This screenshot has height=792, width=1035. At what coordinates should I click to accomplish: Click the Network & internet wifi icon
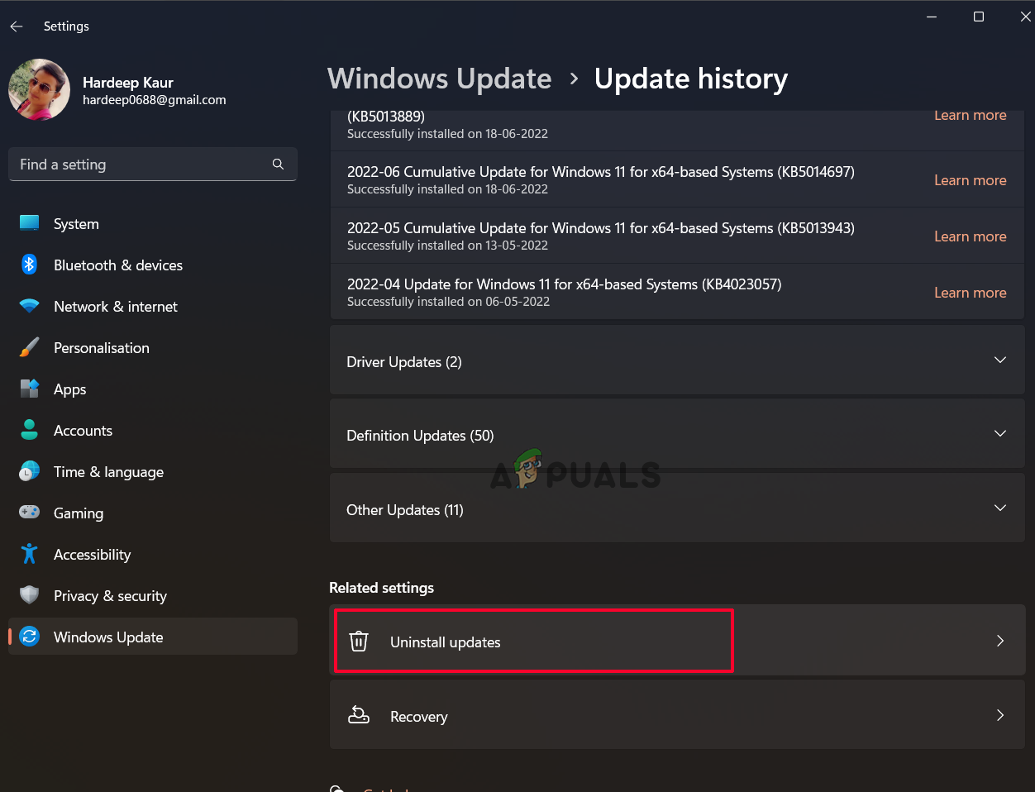click(x=30, y=306)
